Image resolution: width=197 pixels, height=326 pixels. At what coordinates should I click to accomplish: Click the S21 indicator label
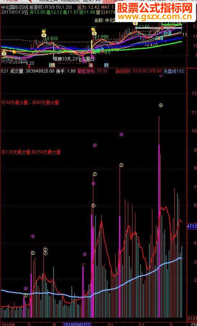[5, 71]
